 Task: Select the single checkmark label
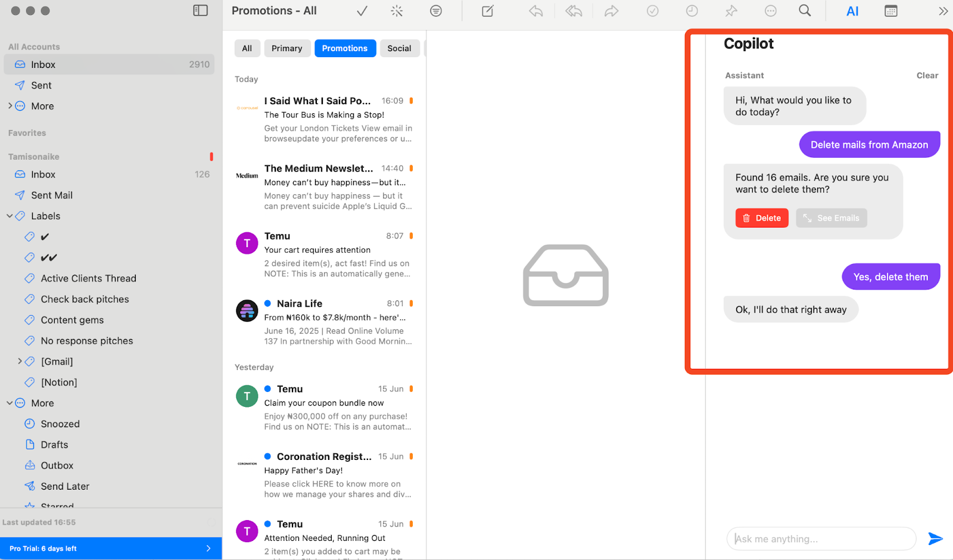tap(45, 237)
